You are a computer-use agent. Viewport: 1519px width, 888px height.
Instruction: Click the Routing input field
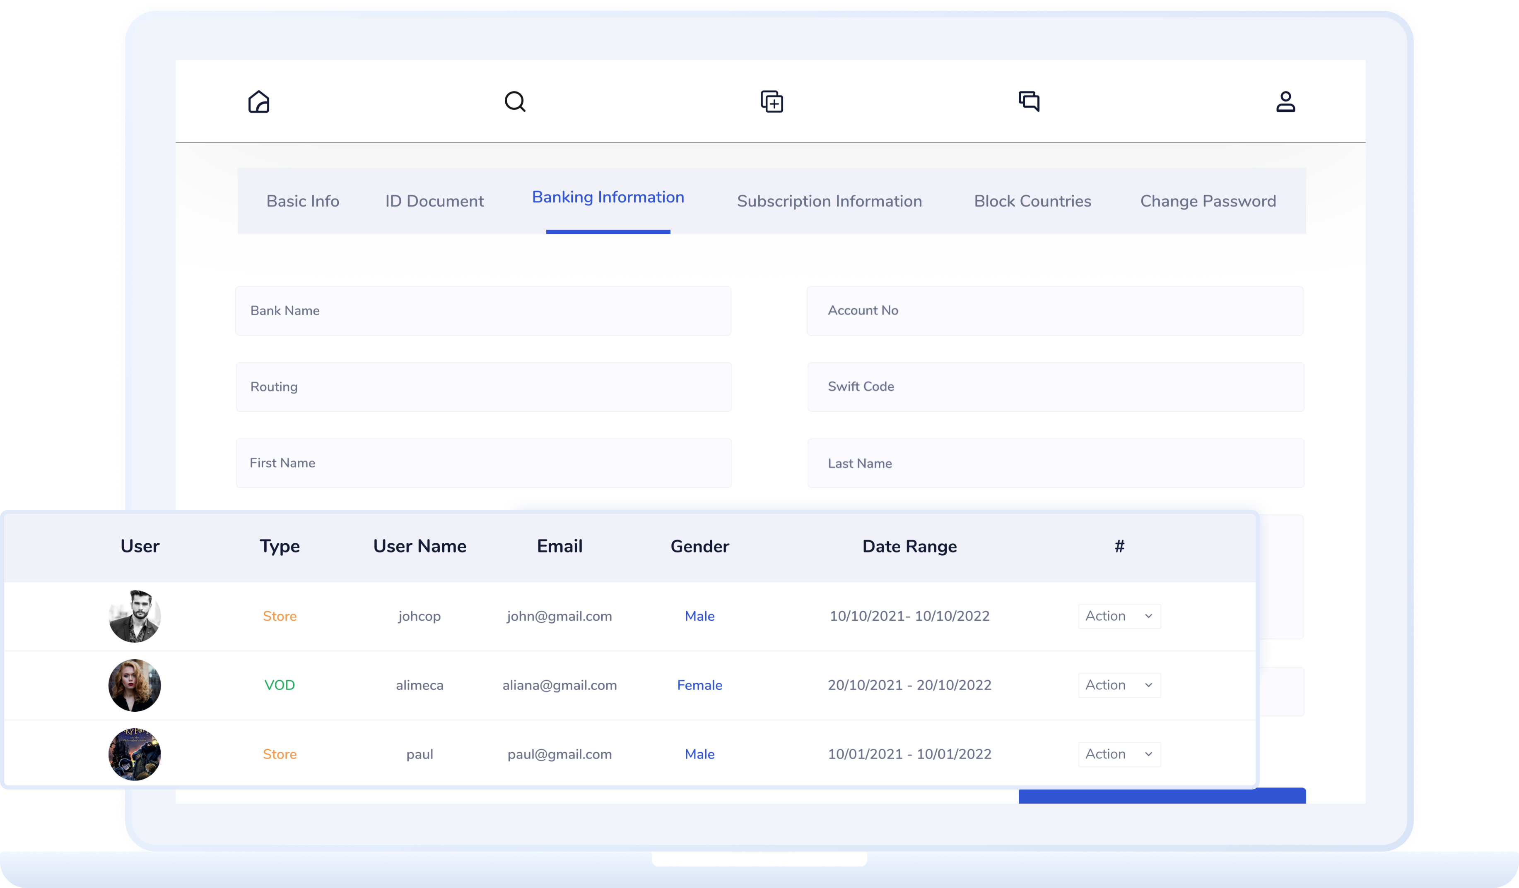[x=483, y=387]
